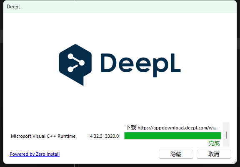Hide the installer with the 隐藏 button
The image size is (240, 167).
click(176, 154)
